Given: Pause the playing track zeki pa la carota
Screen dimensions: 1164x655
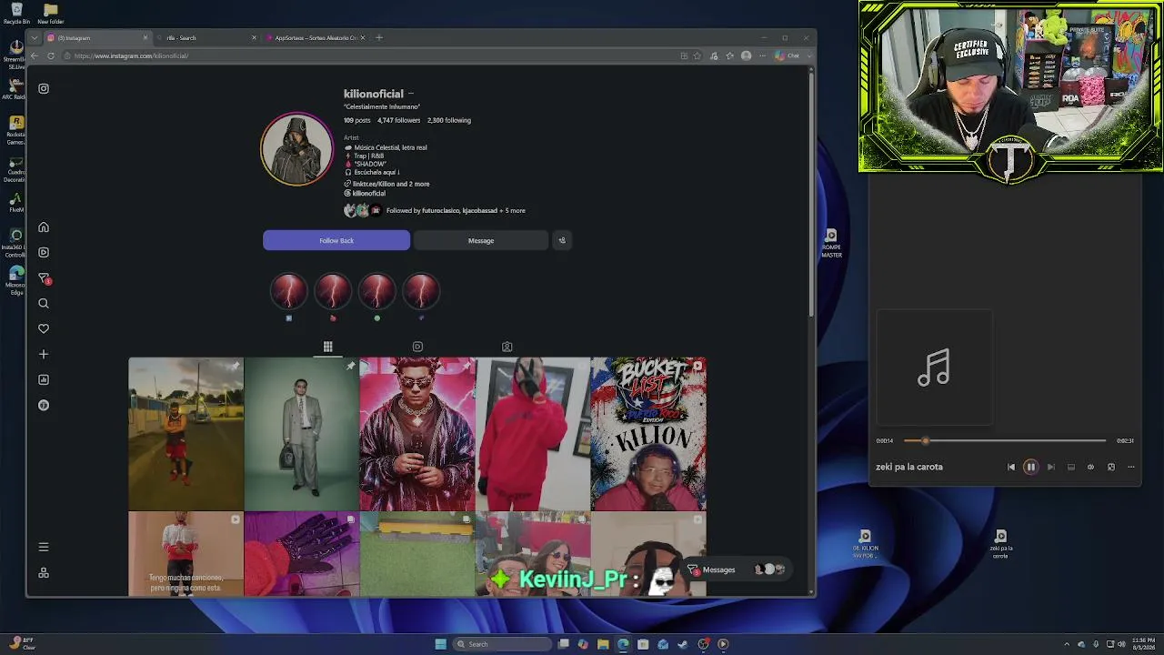Looking at the screenshot, I should (1031, 467).
